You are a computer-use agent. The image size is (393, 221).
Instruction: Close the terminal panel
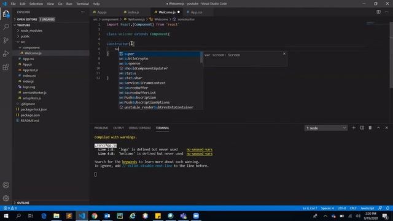point(386,128)
